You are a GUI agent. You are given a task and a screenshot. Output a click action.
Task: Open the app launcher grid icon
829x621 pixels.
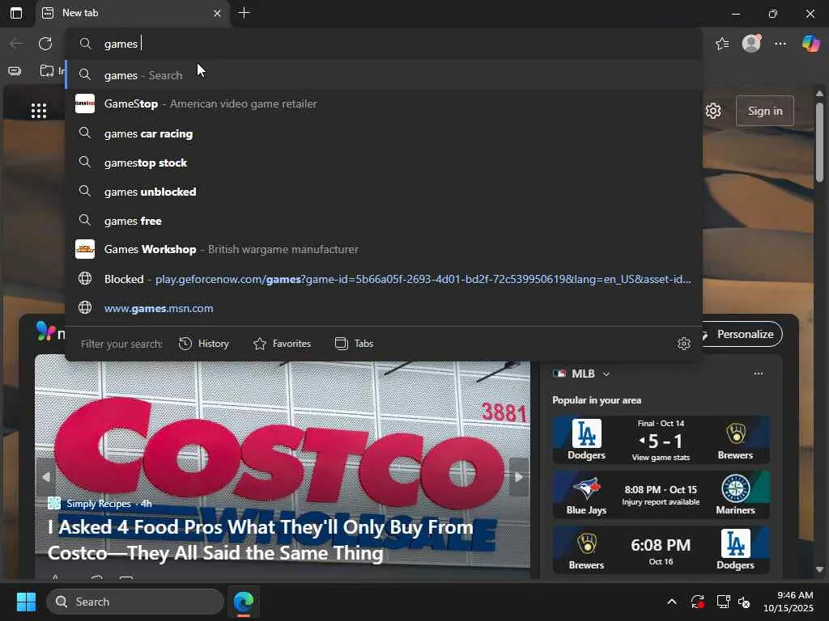point(39,111)
